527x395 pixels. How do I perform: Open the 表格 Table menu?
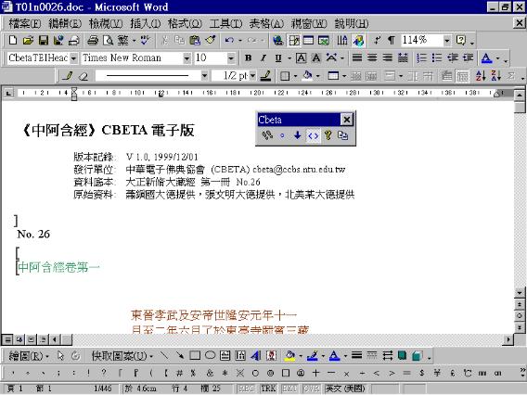[x=266, y=23]
